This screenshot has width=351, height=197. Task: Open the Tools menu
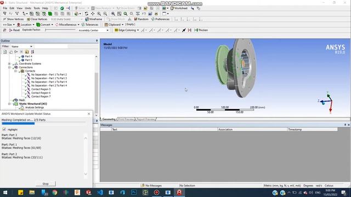pos(37,8)
